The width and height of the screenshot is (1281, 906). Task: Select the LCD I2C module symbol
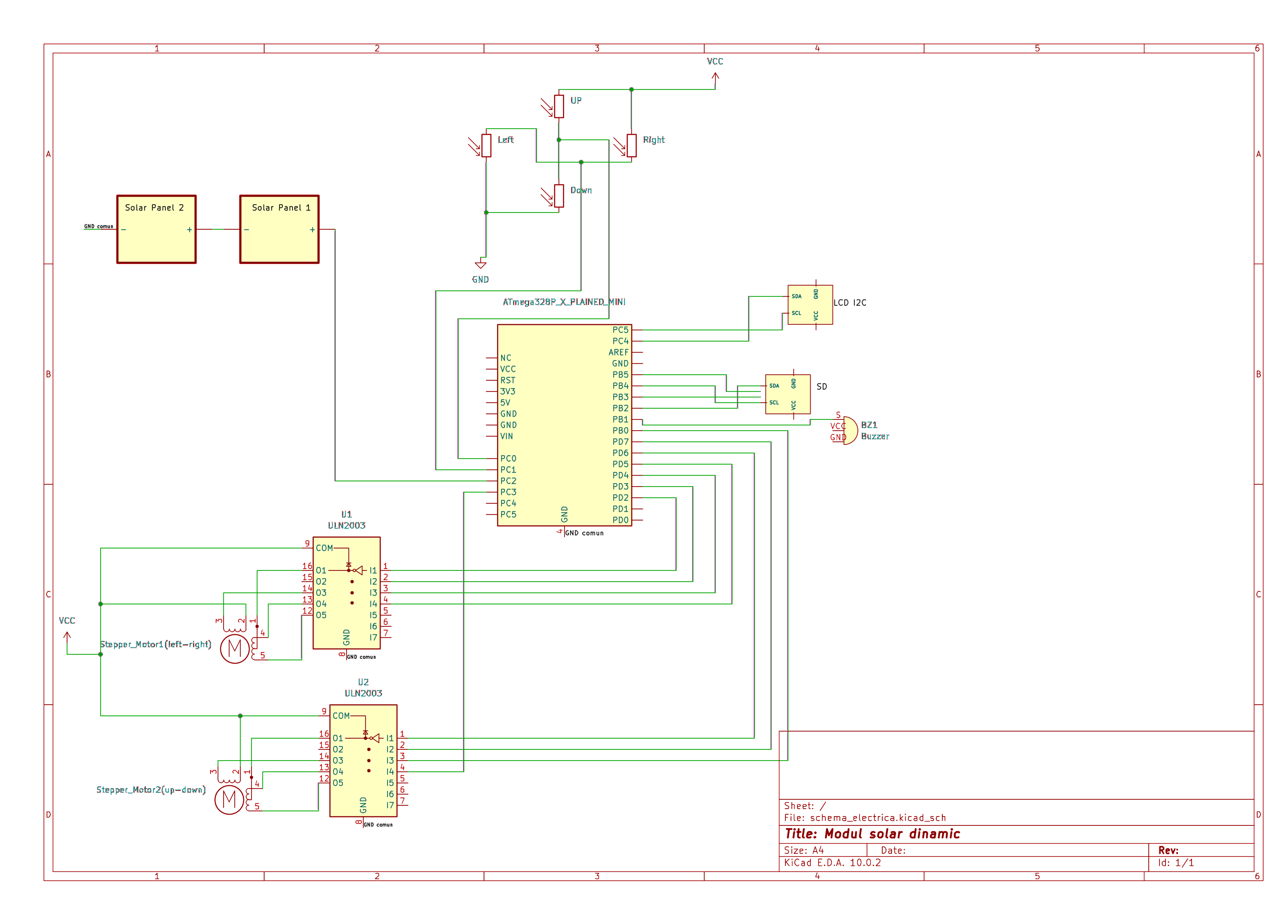[810, 305]
